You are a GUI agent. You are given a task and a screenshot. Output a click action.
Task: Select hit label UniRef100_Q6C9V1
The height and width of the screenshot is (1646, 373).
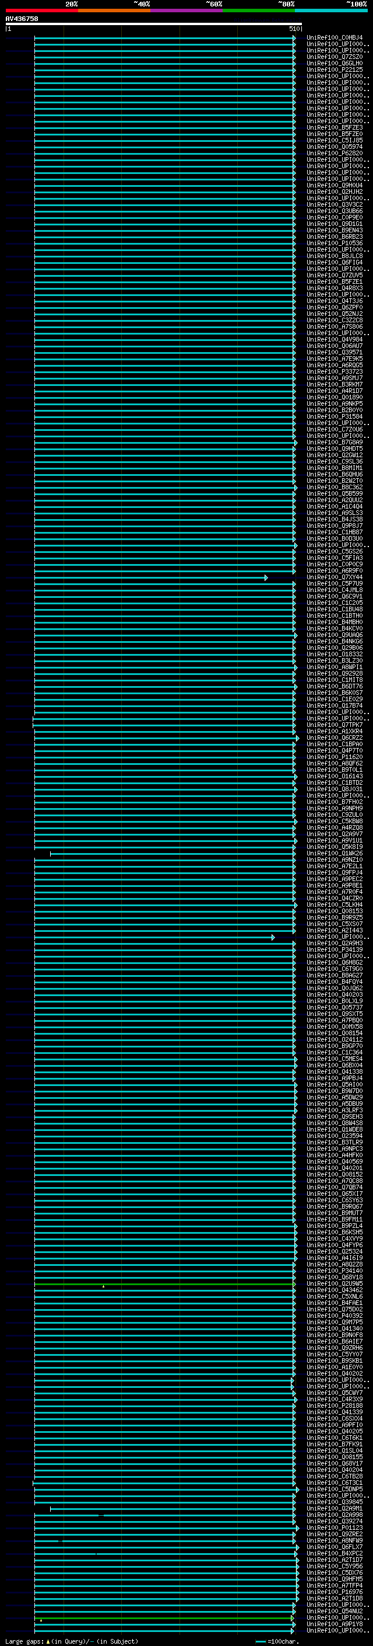click(x=334, y=597)
